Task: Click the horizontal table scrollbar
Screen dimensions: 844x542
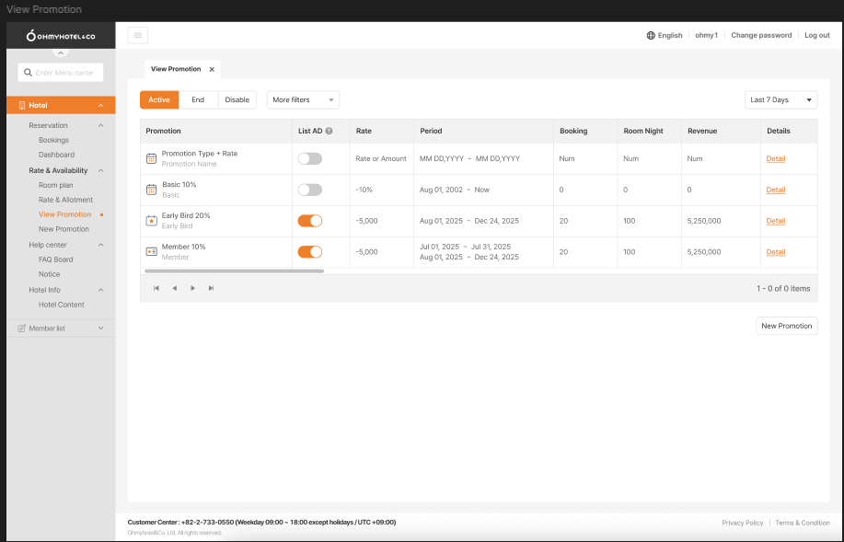Action: click(x=234, y=271)
